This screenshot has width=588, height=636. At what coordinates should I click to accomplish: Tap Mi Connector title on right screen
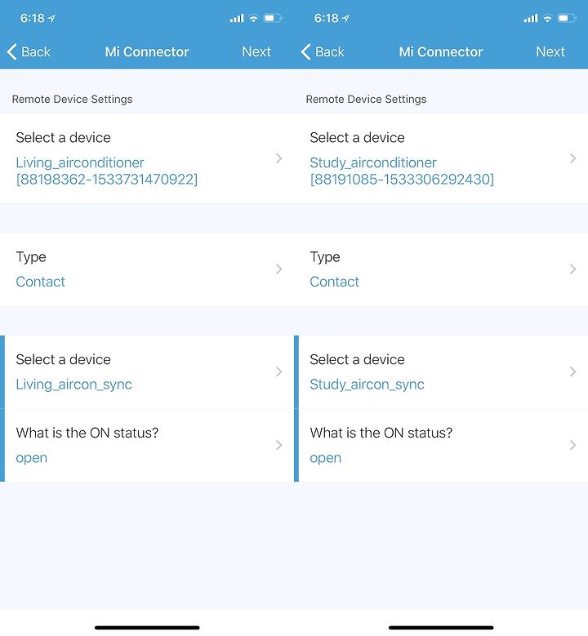pos(441,52)
